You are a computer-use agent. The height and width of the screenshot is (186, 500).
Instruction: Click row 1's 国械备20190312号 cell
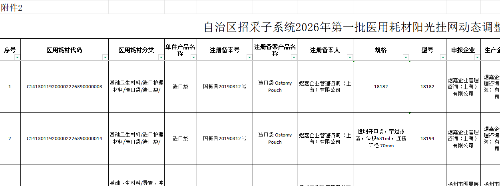coord(225,87)
